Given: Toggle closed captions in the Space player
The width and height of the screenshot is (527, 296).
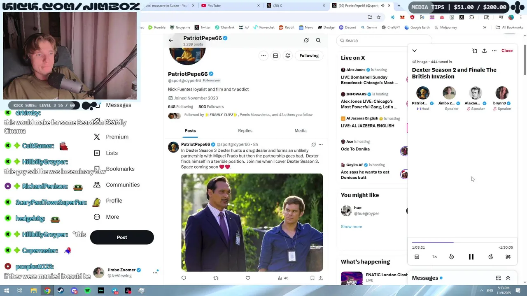Looking at the screenshot, I should point(417,257).
